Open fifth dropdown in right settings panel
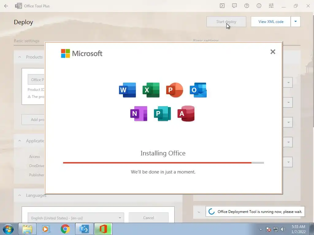 pyautogui.click(x=288, y=162)
